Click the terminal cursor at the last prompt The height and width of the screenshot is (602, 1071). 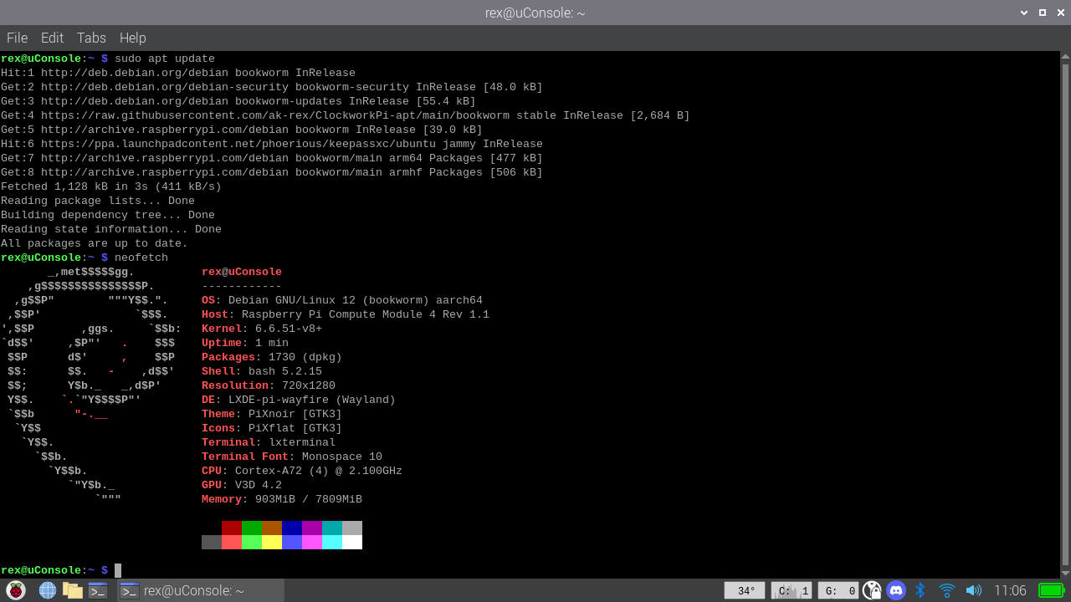click(118, 570)
